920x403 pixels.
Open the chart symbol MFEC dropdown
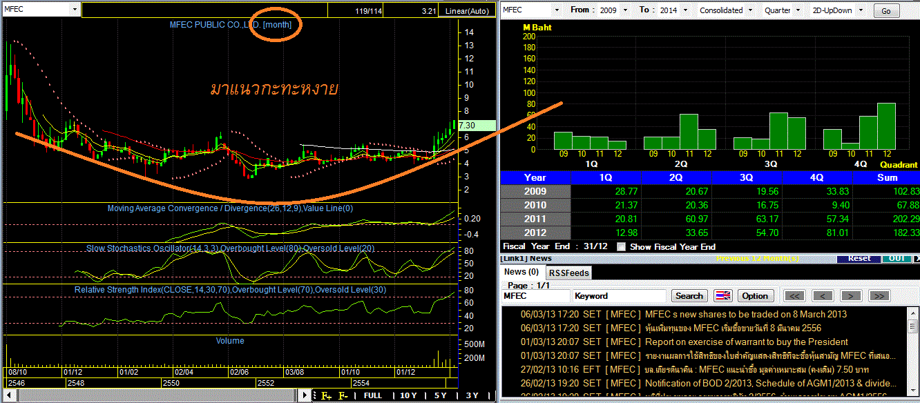tap(75, 10)
